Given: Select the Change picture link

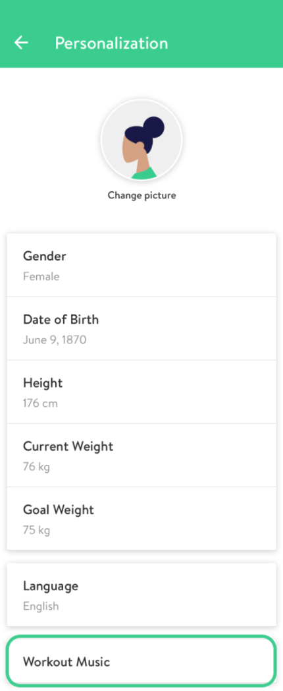Looking at the screenshot, I should tap(141, 195).
